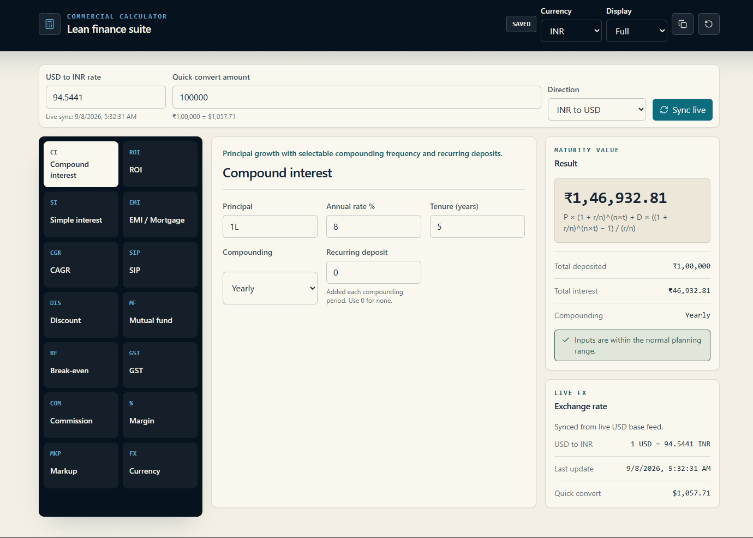Image resolution: width=753 pixels, height=538 pixels.
Task: Open the Direction INR to USD dropdown
Action: coord(597,110)
